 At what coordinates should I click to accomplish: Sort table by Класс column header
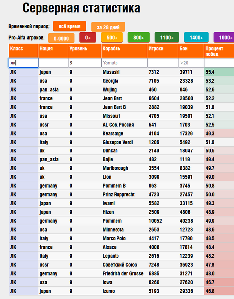point(23,51)
